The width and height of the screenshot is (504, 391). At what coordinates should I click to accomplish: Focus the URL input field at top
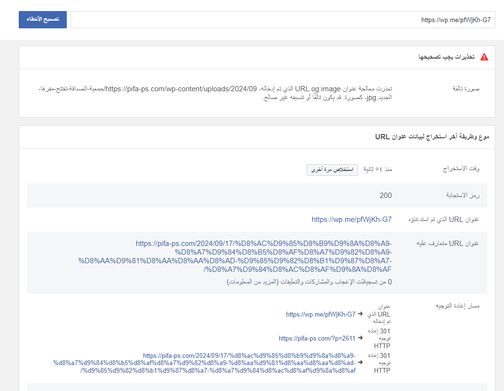[x=283, y=20]
